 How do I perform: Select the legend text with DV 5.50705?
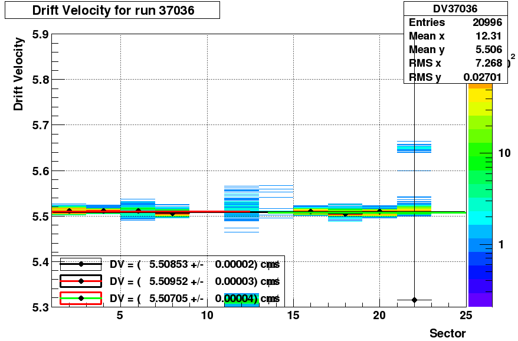[195, 299]
